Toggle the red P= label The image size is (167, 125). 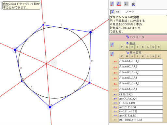coord(115,62)
